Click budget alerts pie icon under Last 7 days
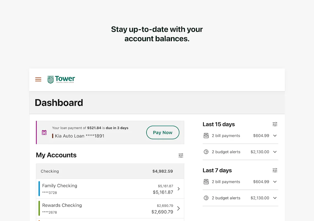The width and height of the screenshot is (314, 221). [206, 198]
